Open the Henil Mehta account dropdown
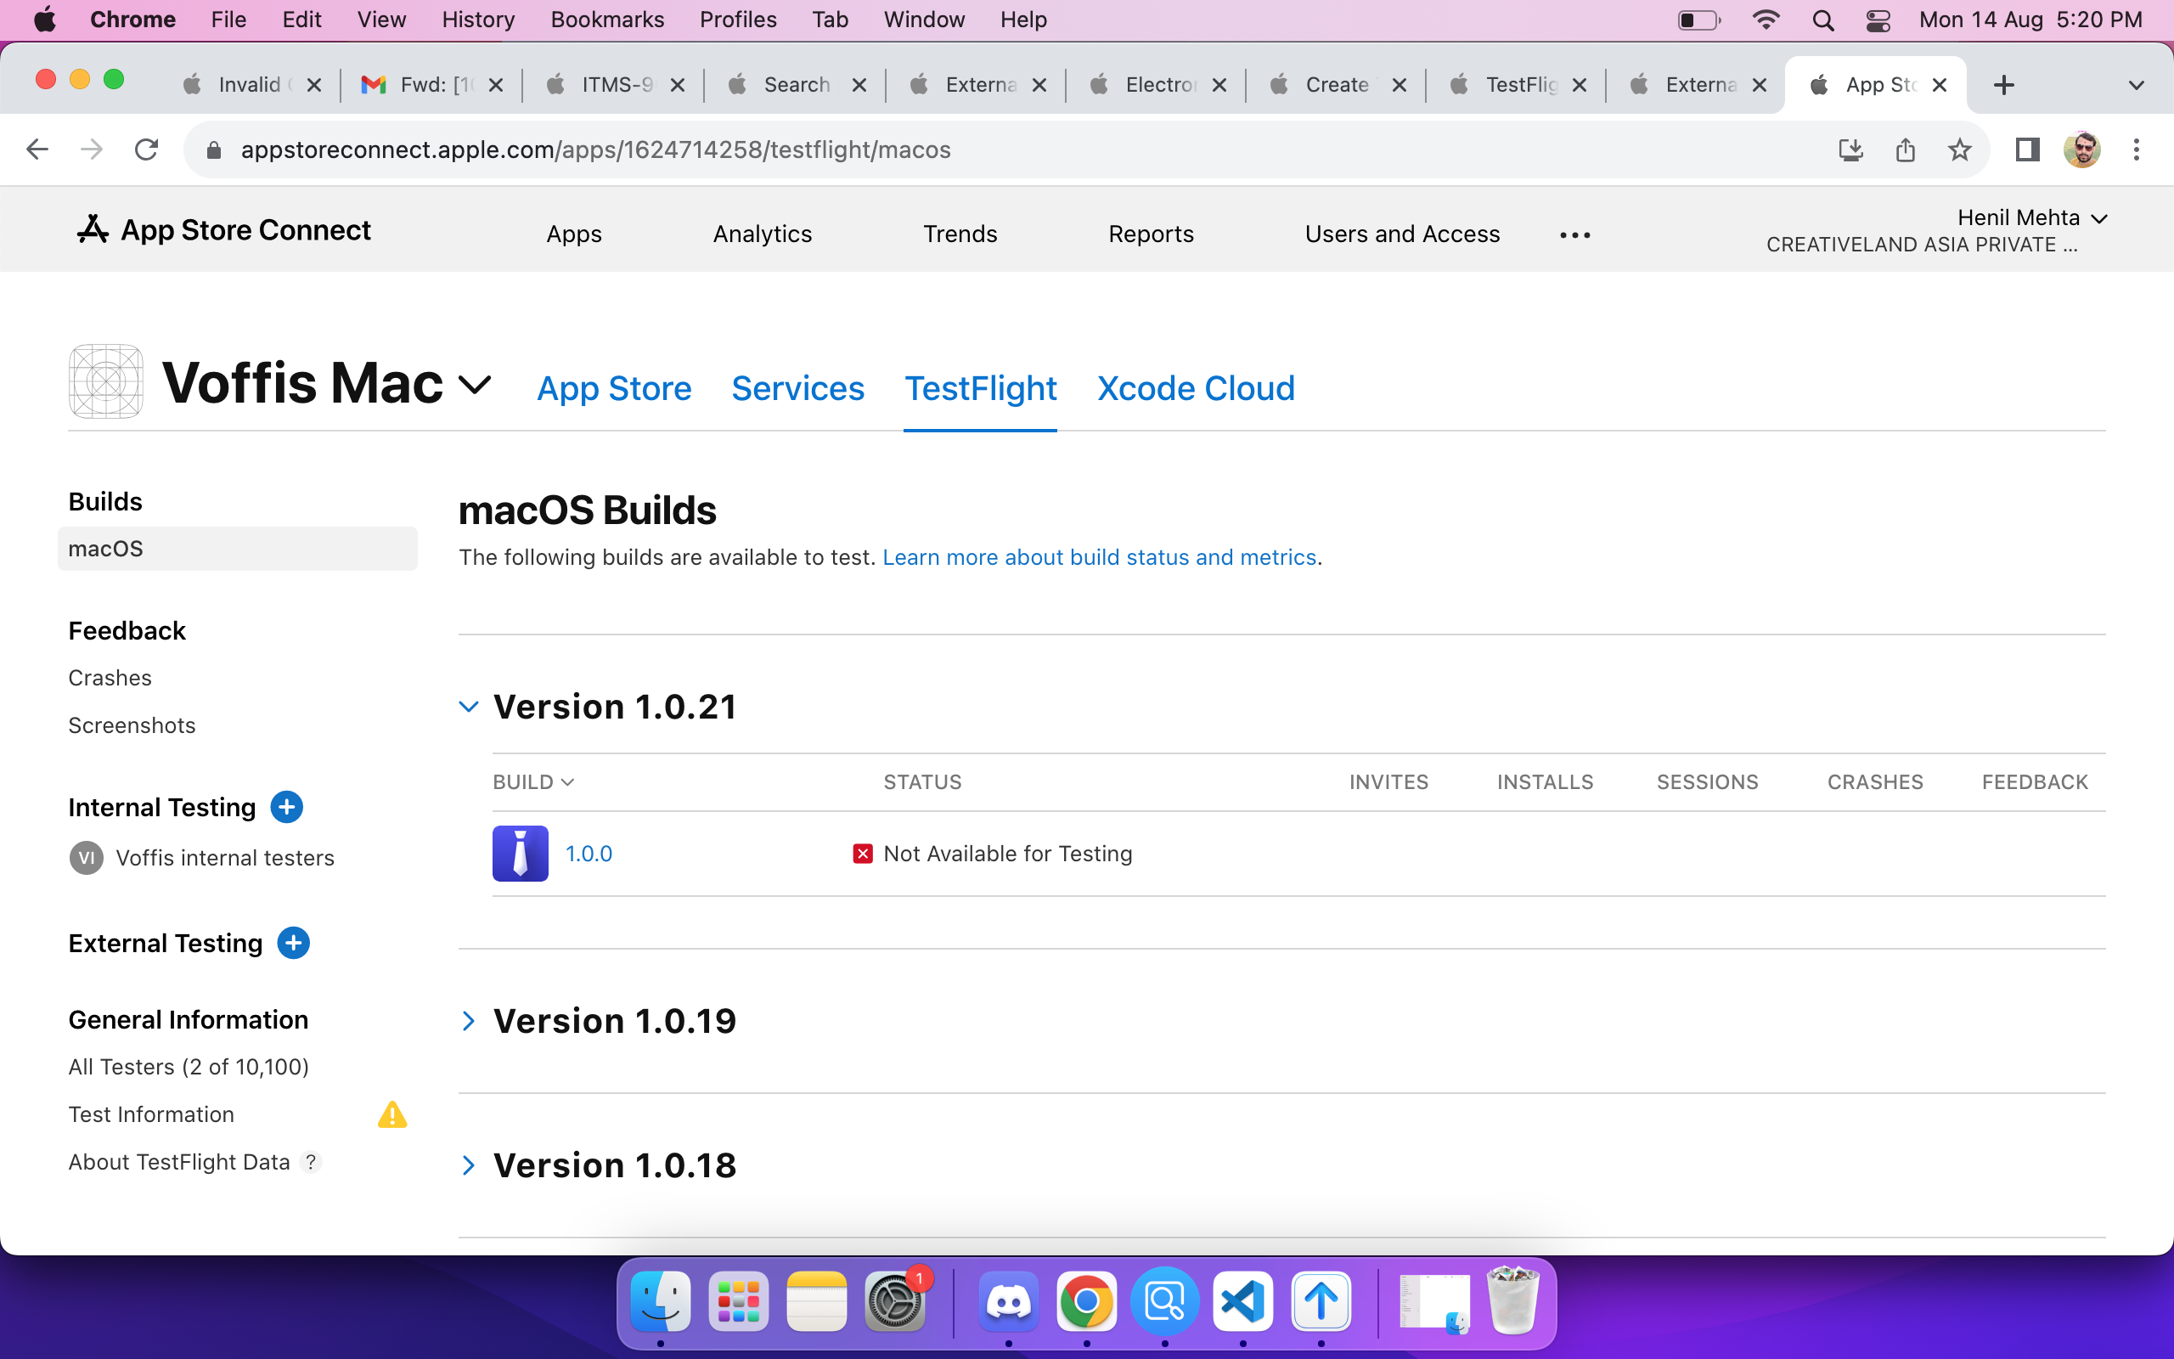2174x1359 pixels. click(2032, 217)
